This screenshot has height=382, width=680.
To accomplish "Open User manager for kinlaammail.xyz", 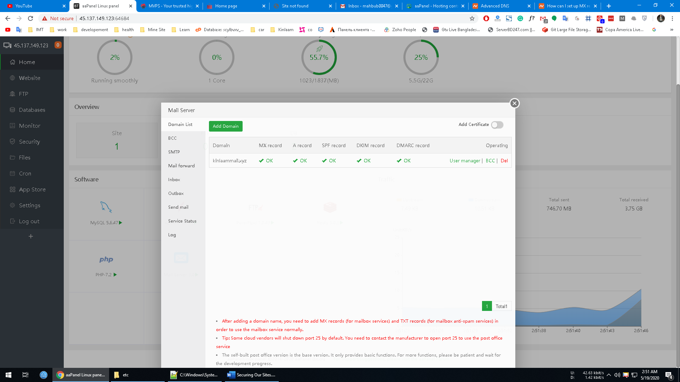I will pyautogui.click(x=465, y=161).
